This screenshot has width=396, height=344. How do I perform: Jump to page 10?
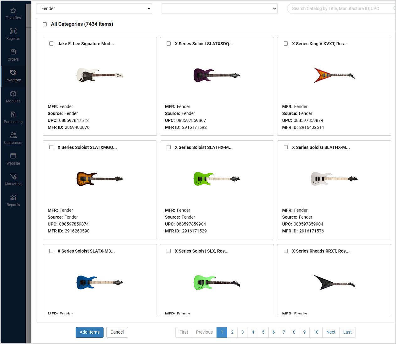316,332
